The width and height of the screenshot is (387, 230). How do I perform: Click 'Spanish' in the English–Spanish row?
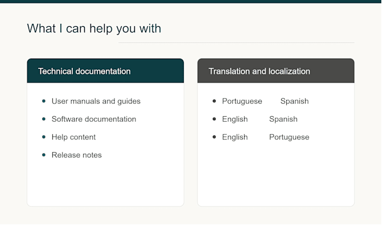(283, 120)
